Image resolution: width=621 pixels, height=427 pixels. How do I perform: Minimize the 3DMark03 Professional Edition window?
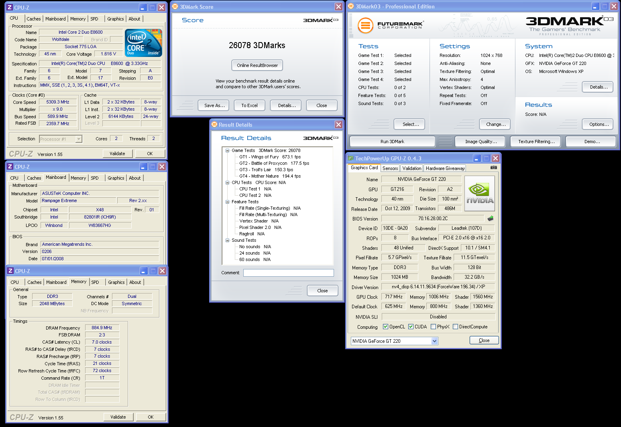point(595,6)
